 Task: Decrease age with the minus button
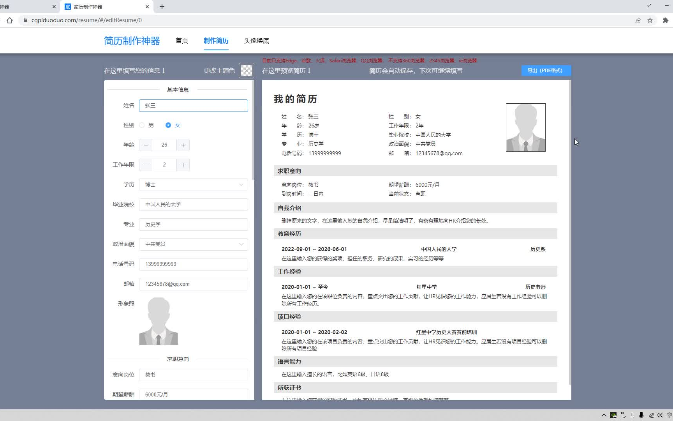pyautogui.click(x=146, y=145)
